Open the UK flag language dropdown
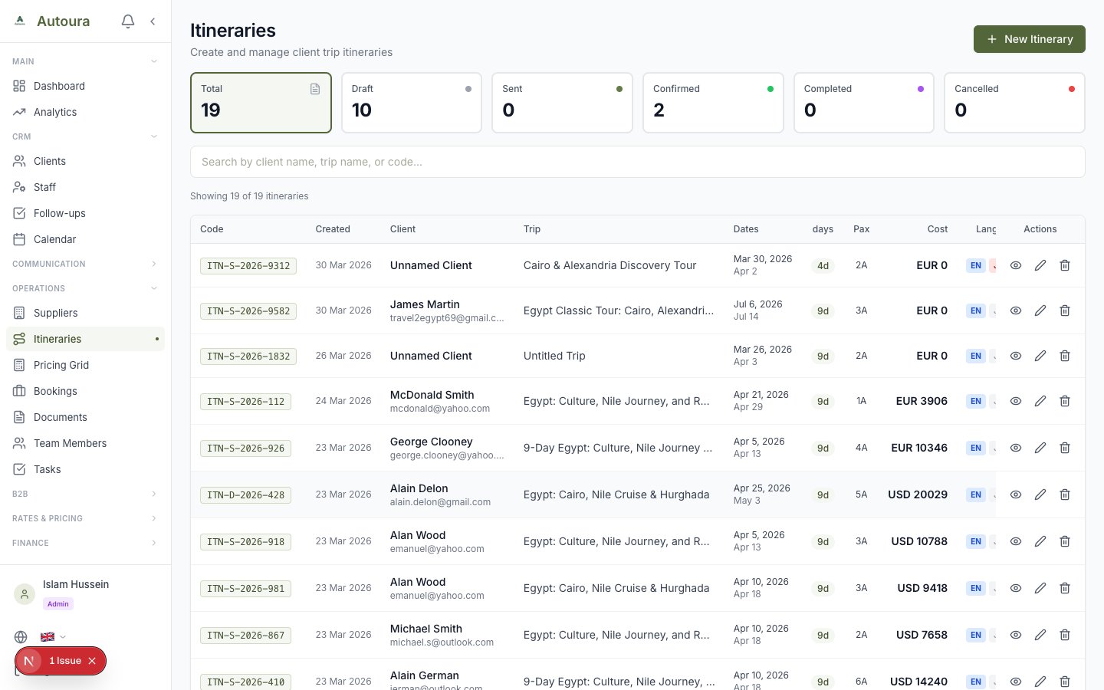1104x690 pixels. 53,636
